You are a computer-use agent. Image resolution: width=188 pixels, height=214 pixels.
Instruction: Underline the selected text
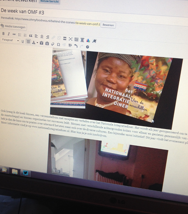pos(23,41)
